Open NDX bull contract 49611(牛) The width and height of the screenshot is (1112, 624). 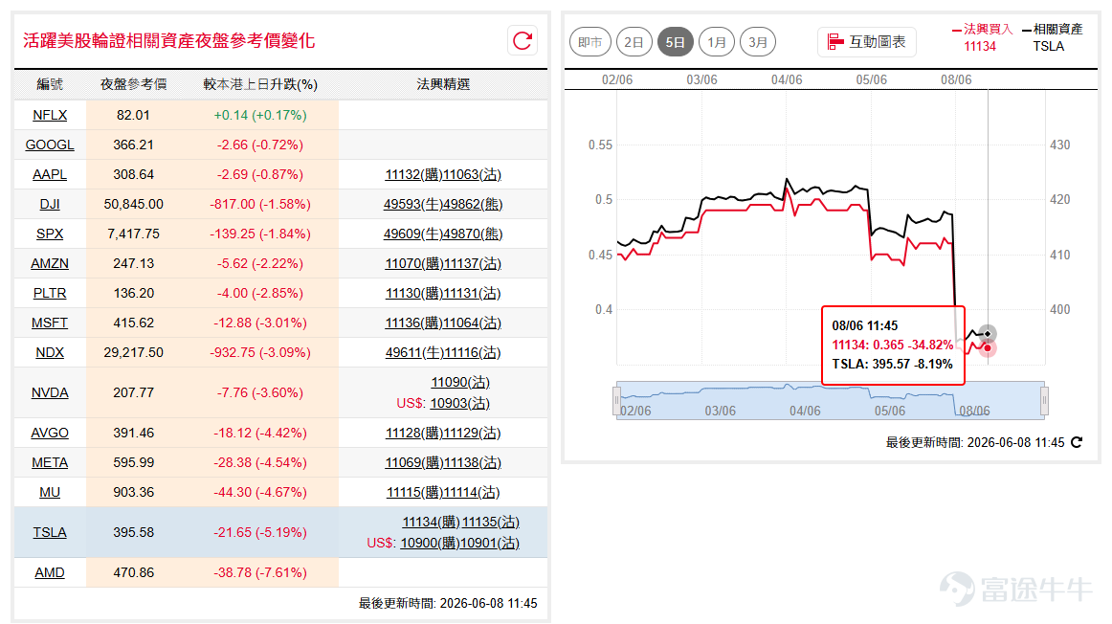point(414,353)
